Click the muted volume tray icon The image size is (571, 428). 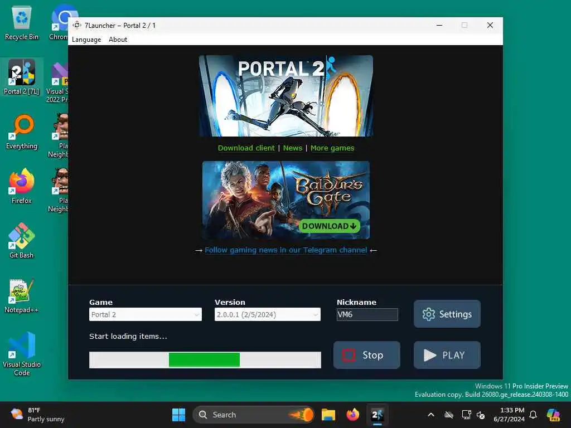tap(481, 415)
